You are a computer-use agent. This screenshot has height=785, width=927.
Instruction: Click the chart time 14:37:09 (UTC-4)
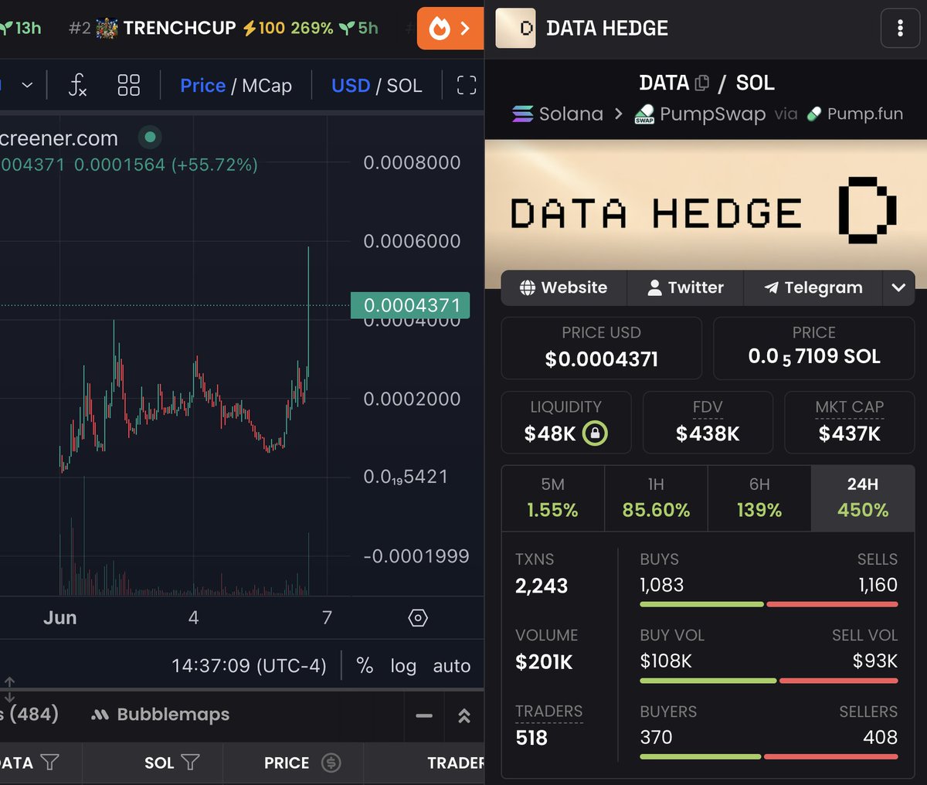coord(249,665)
